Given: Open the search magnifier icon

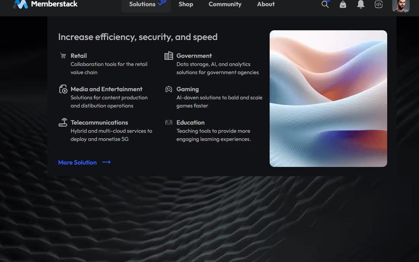Looking at the screenshot, I should coord(325,4).
